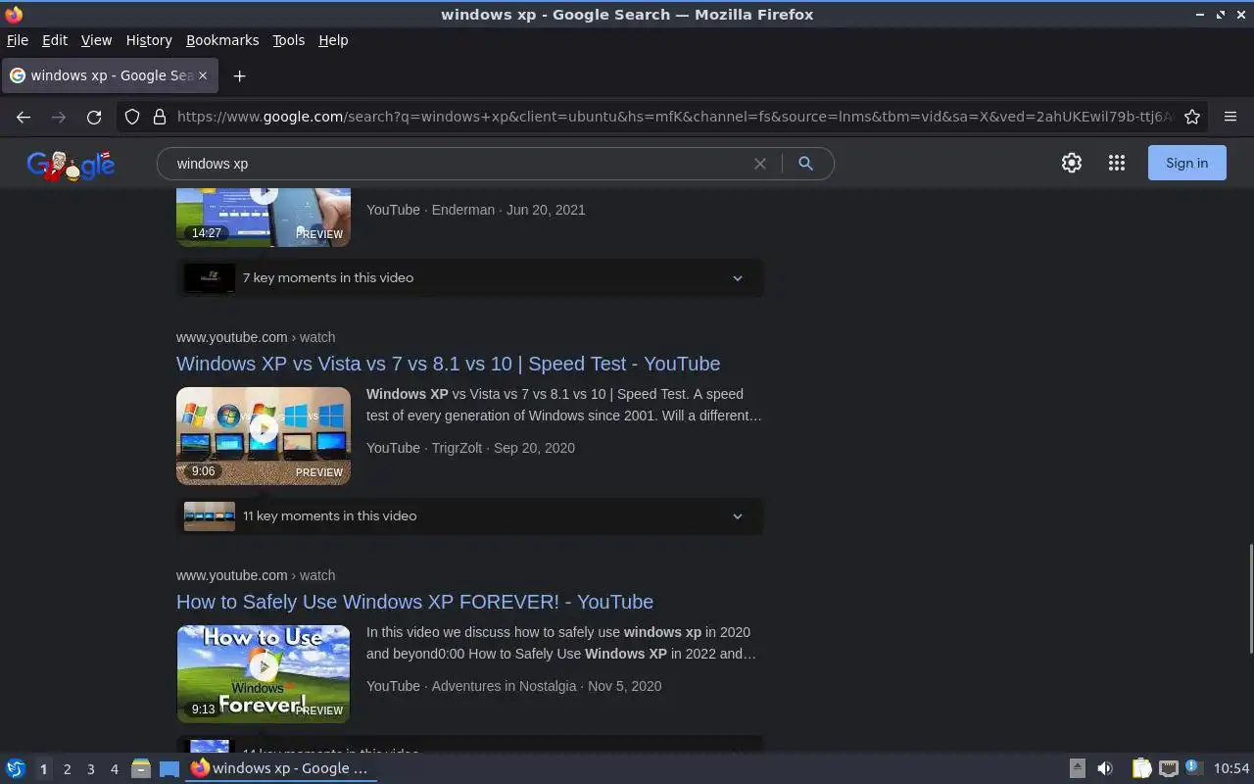Viewport: 1254px width, 784px height.
Task: Switch to workspace 4
Action: click(x=114, y=769)
